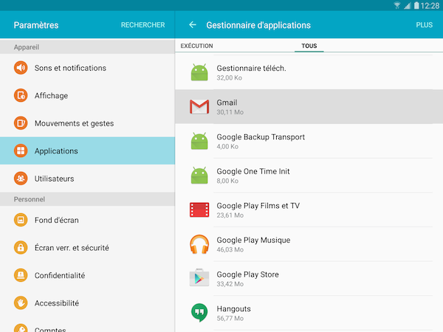Tap the 46,03 Mo size under Play Musique
The image size is (443, 332).
230,249
